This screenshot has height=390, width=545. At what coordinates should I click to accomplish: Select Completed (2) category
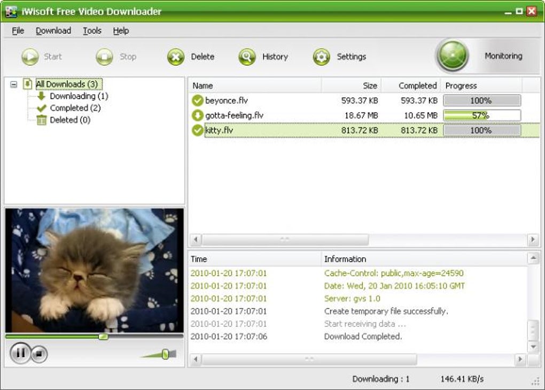[x=75, y=108]
